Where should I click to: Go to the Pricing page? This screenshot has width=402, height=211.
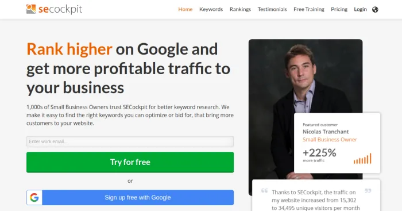coord(339,9)
